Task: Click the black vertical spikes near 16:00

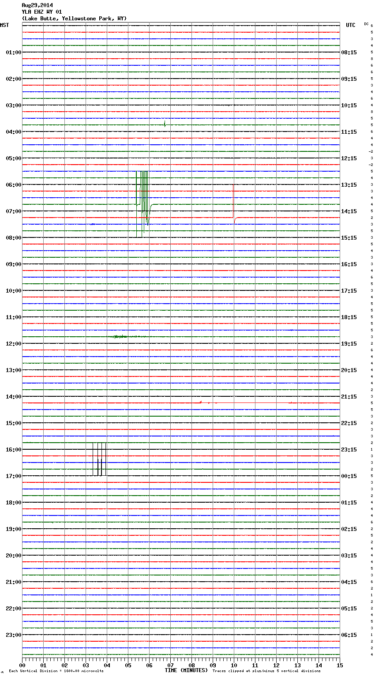Action: [x=99, y=459]
